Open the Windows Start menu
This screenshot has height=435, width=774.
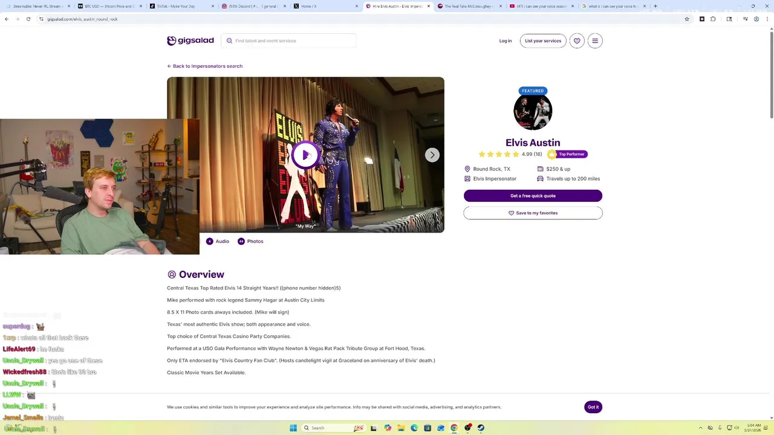(293, 428)
